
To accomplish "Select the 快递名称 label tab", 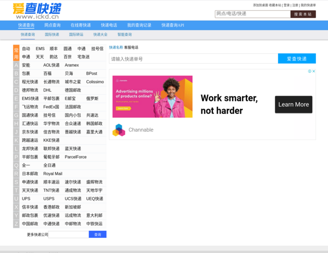I will click(x=116, y=48).
